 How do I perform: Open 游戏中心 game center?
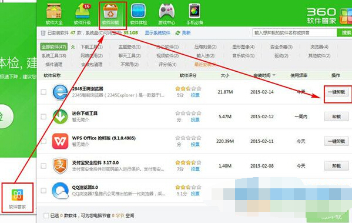pyautogui.click(x=166, y=14)
